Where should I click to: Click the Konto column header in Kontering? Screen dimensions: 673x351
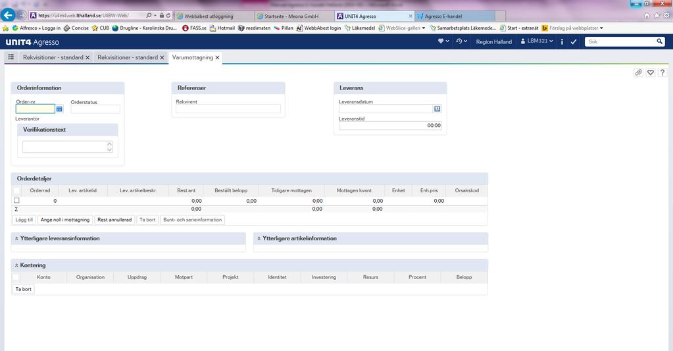pos(44,277)
